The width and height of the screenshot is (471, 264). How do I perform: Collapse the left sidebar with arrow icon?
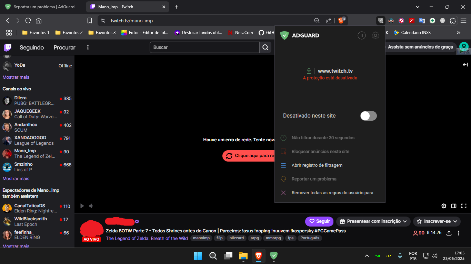(x=465, y=64)
